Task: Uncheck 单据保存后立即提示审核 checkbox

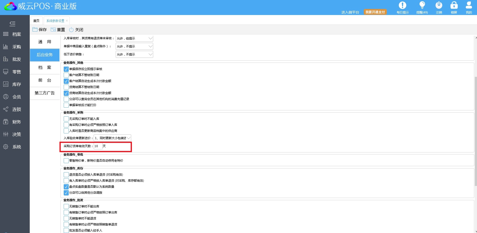Action: pos(66,69)
